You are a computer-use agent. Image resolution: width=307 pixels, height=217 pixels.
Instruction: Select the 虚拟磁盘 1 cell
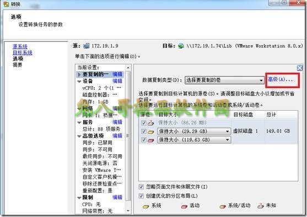point(245,131)
